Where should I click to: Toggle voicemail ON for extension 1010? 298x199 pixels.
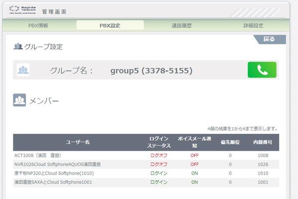point(194,173)
